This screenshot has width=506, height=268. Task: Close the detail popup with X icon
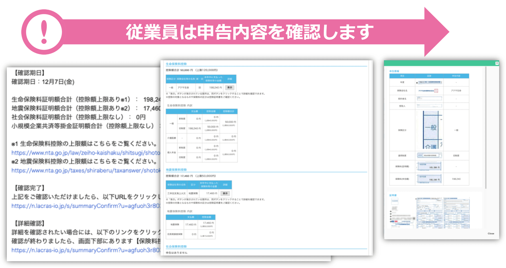497,63
